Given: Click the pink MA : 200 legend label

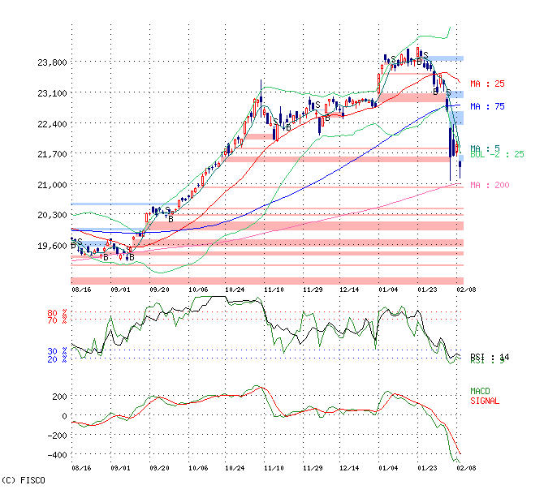Looking at the screenshot, I should pos(490,185).
